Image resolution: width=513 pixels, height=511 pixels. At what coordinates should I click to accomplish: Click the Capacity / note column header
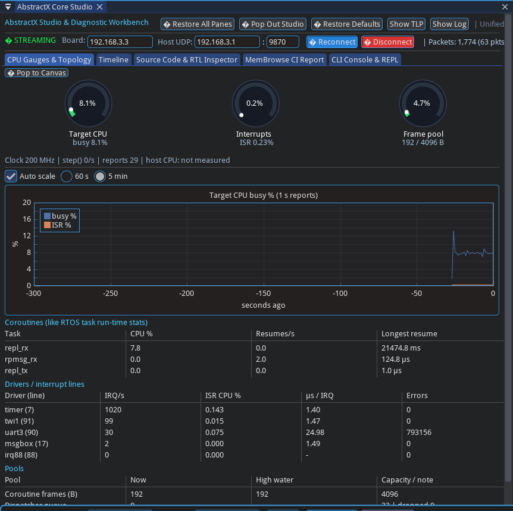[x=407, y=480]
